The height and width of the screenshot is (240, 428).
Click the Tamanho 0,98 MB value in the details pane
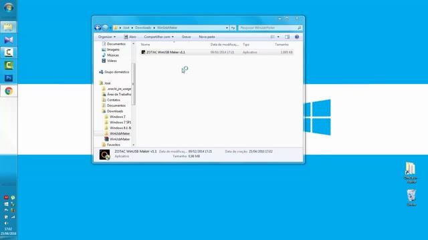pos(194,156)
